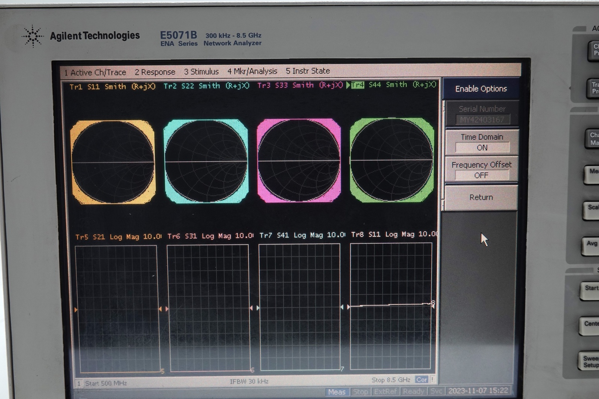The width and height of the screenshot is (599, 399).
Task: Open the 4 Mkr/Analysis menu
Action: tap(252, 71)
